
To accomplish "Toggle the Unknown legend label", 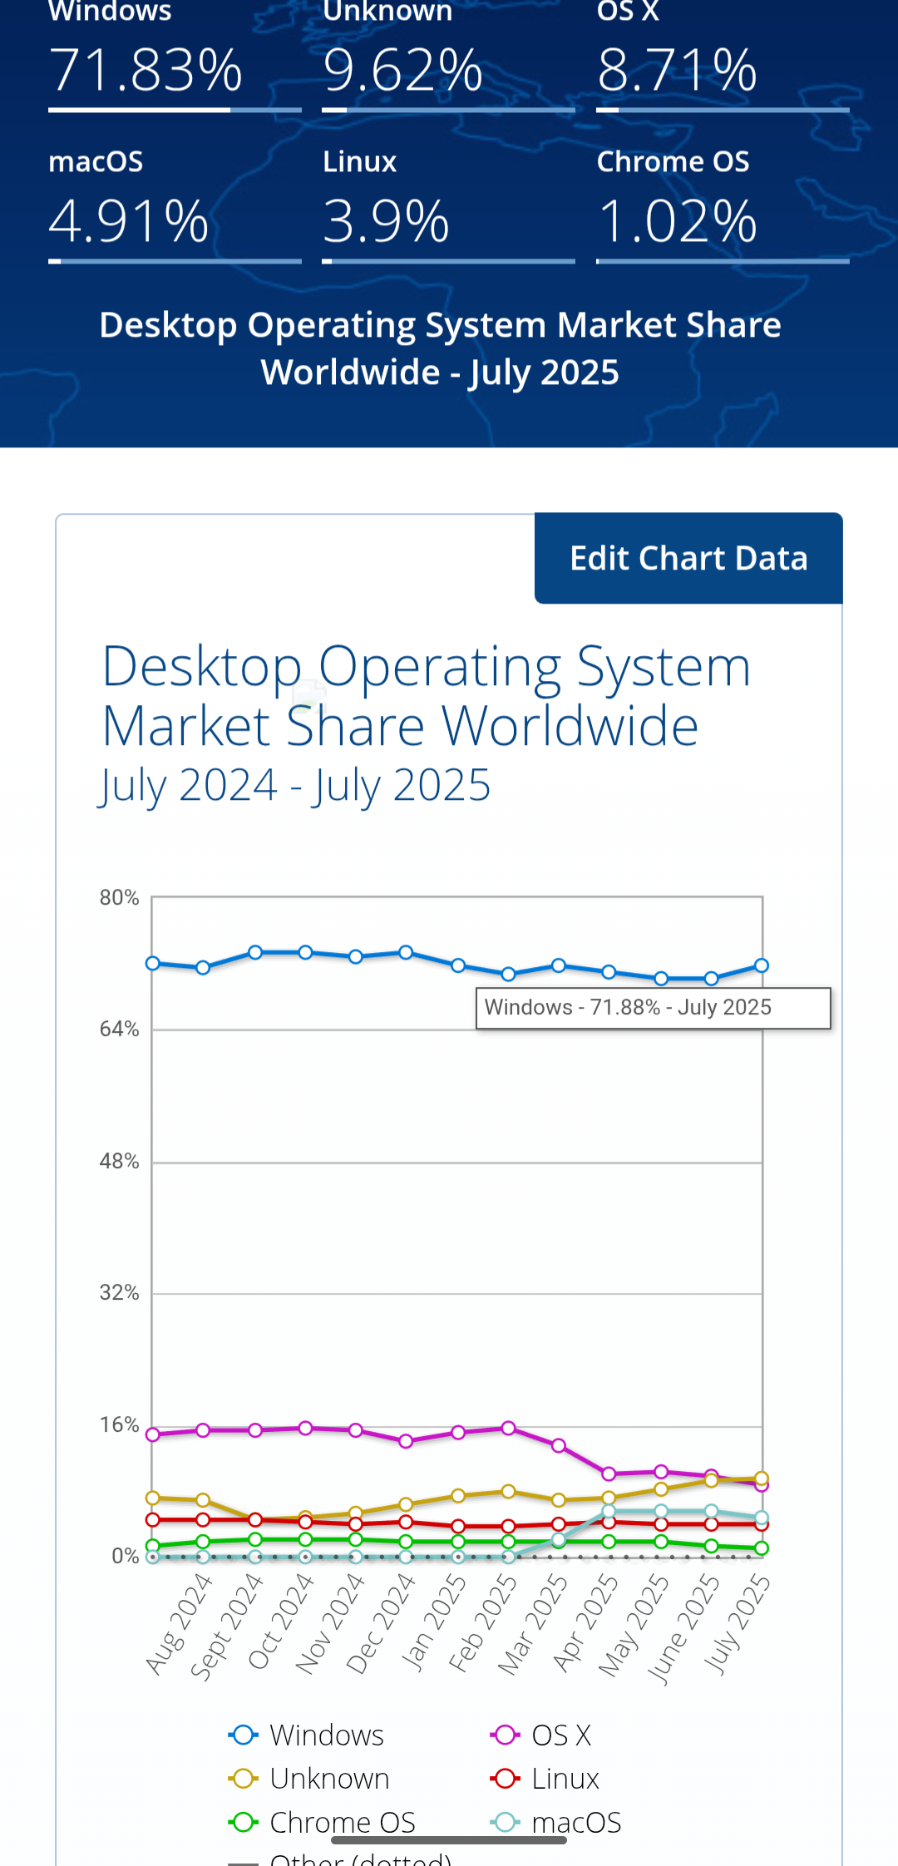I will point(330,1779).
